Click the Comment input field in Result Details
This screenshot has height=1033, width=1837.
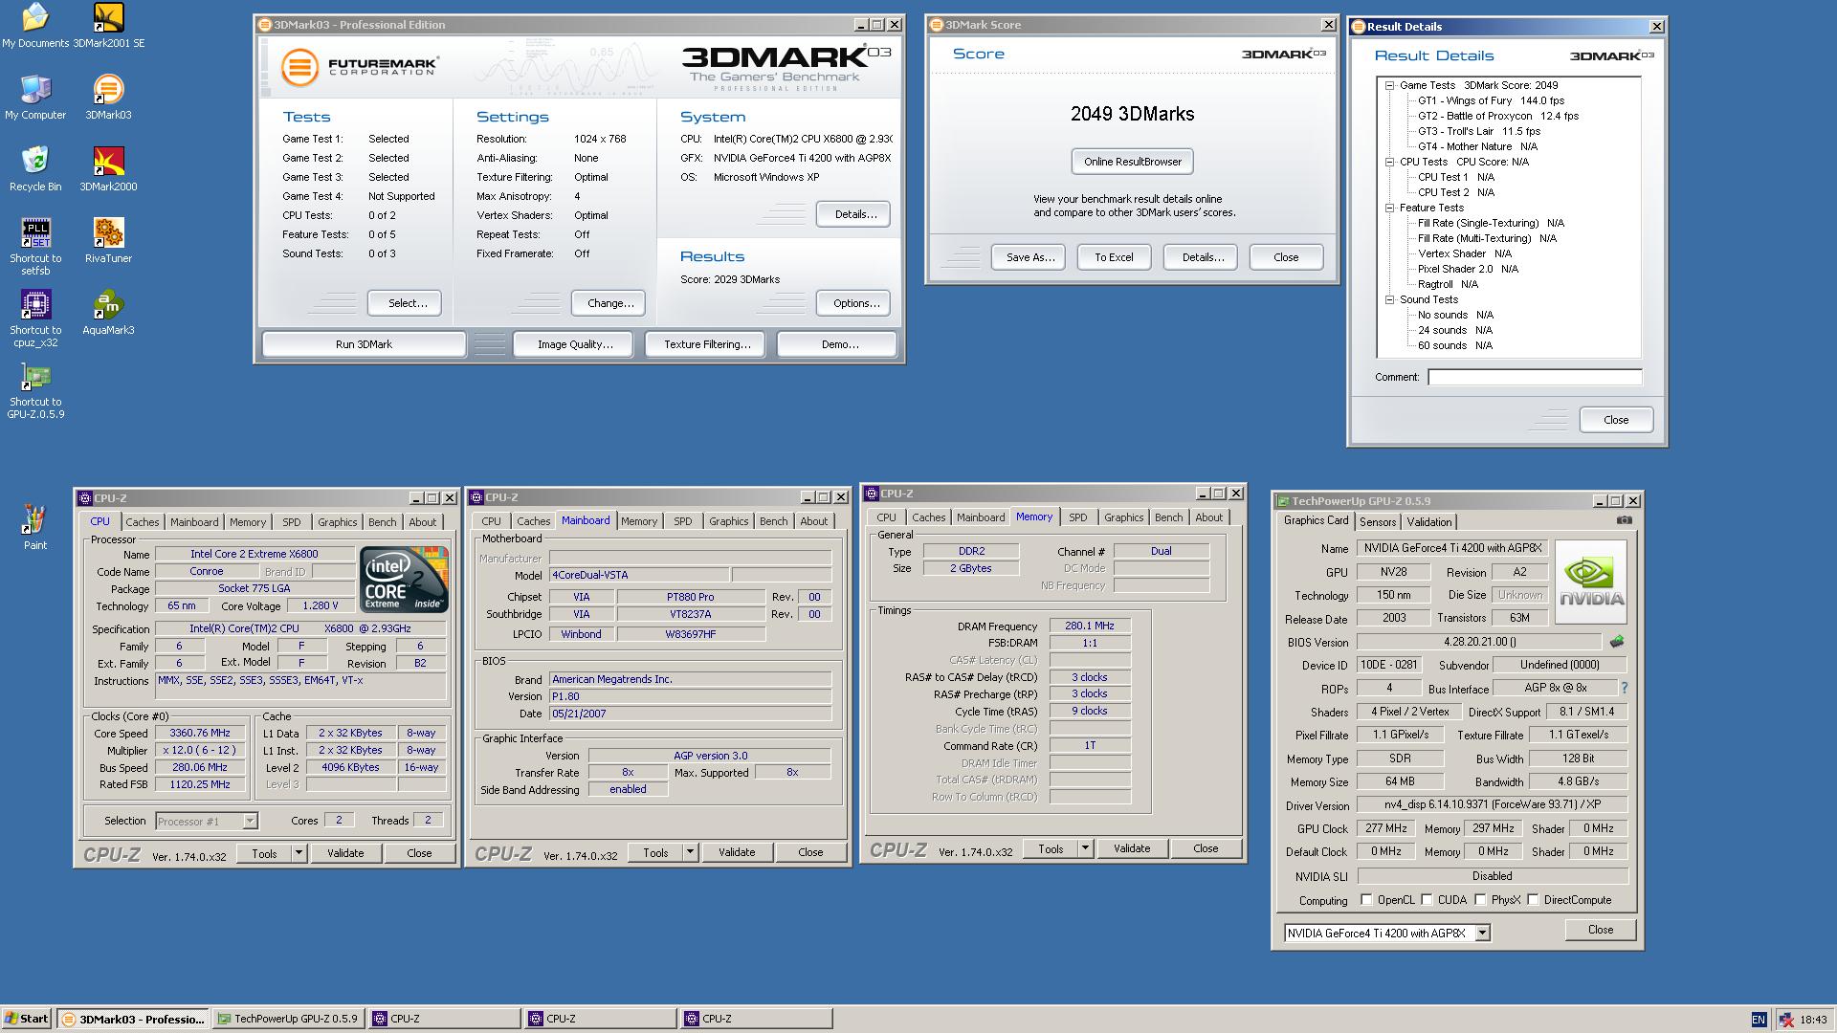(x=1535, y=377)
